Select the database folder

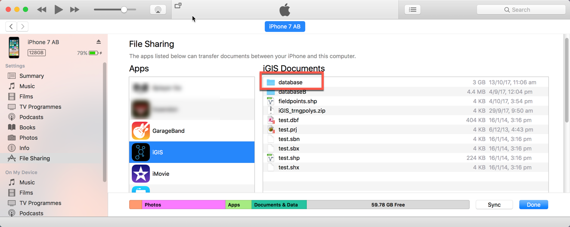pyautogui.click(x=406, y=82)
